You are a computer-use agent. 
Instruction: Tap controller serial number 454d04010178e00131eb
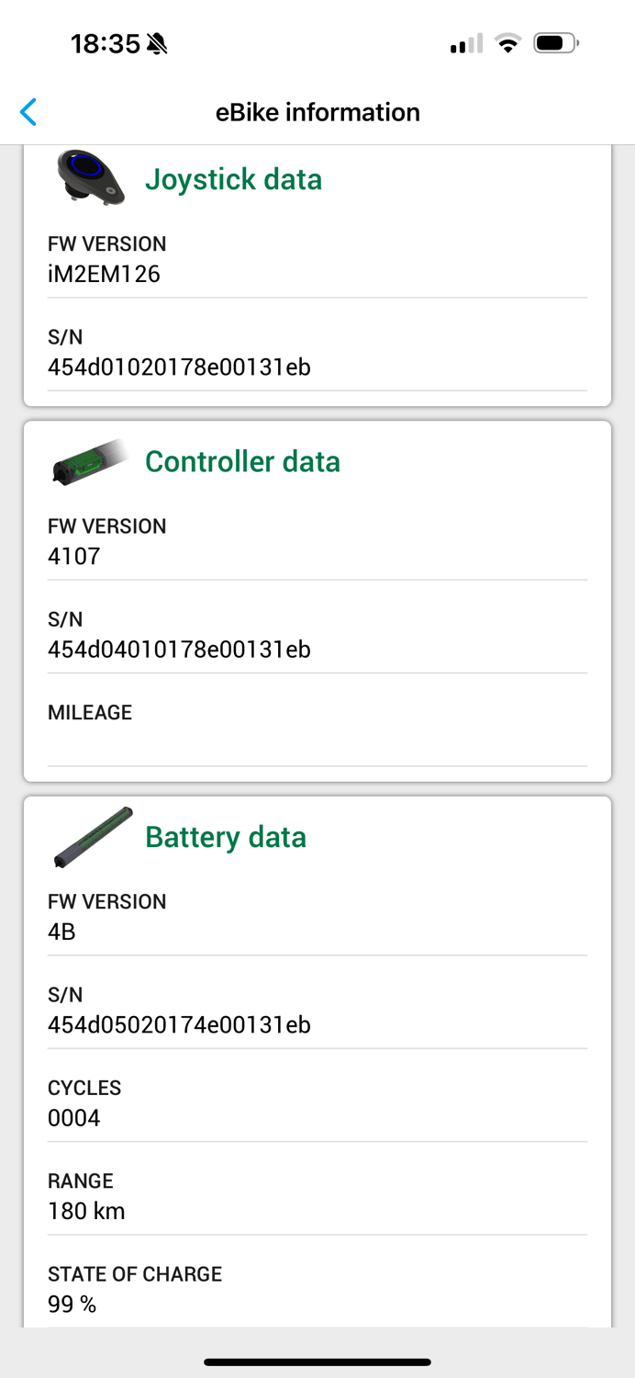tap(179, 649)
